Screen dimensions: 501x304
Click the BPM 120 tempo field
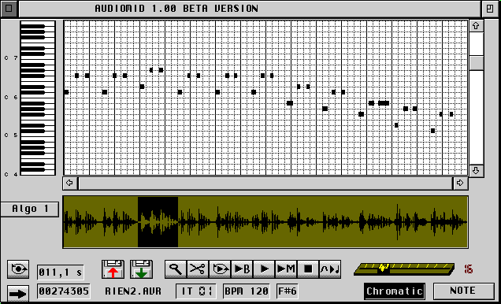(247, 291)
